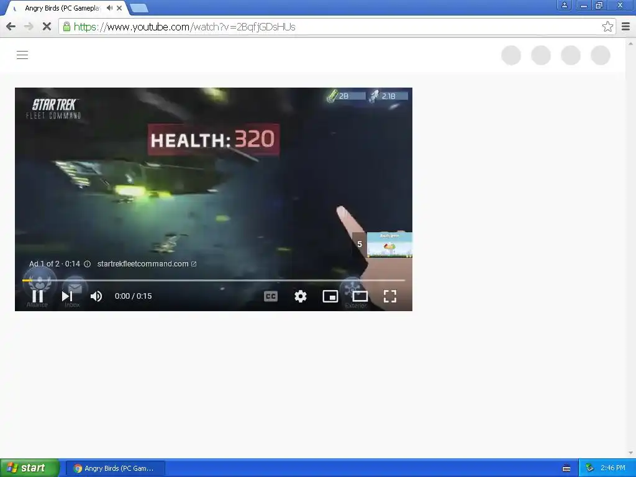Viewport: 636px width, 477px height.
Task: Click the tray network icon
Action: (590, 468)
